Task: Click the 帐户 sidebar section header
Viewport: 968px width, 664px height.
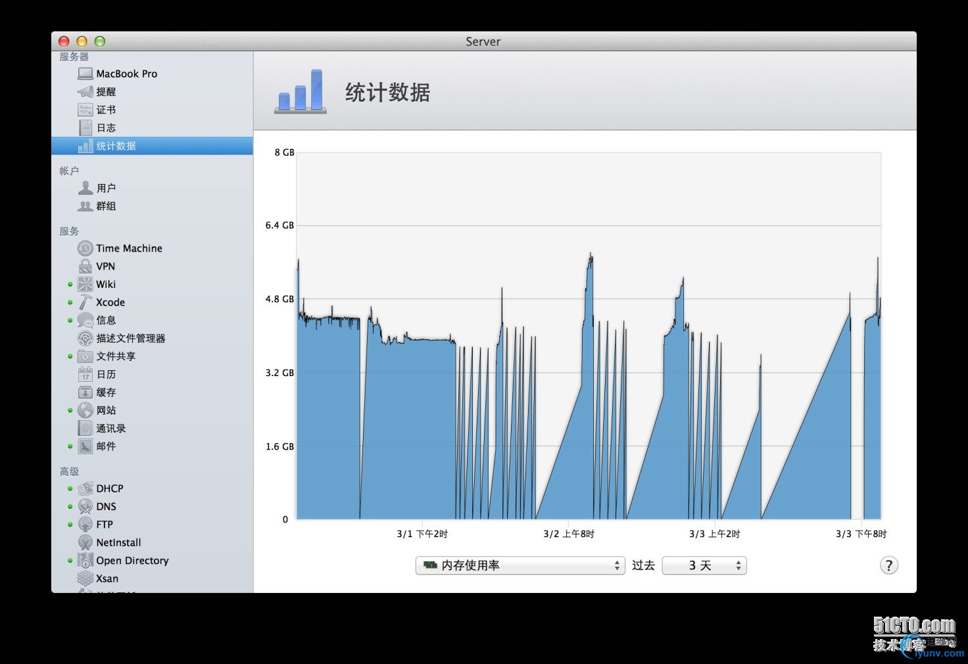Action: pyautogui.click(x=69, y=171)
